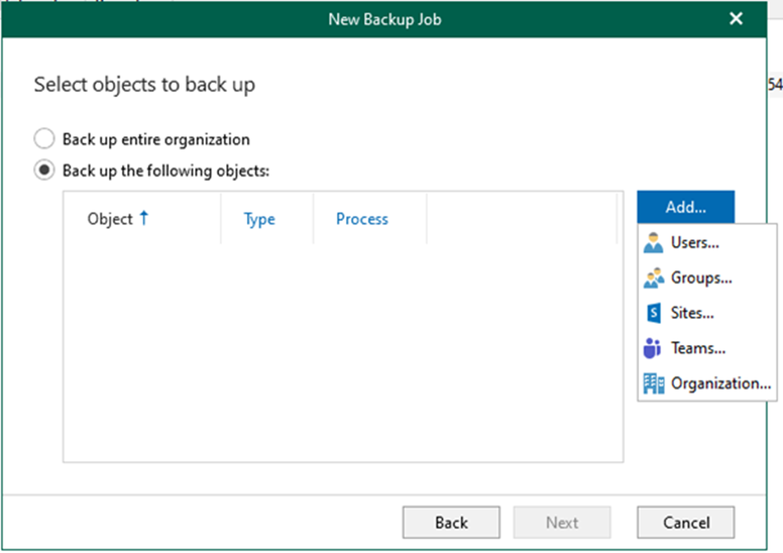Sort by the Type column header
Viewport: 783px width, 553px height.
click(x=259, y=219)
